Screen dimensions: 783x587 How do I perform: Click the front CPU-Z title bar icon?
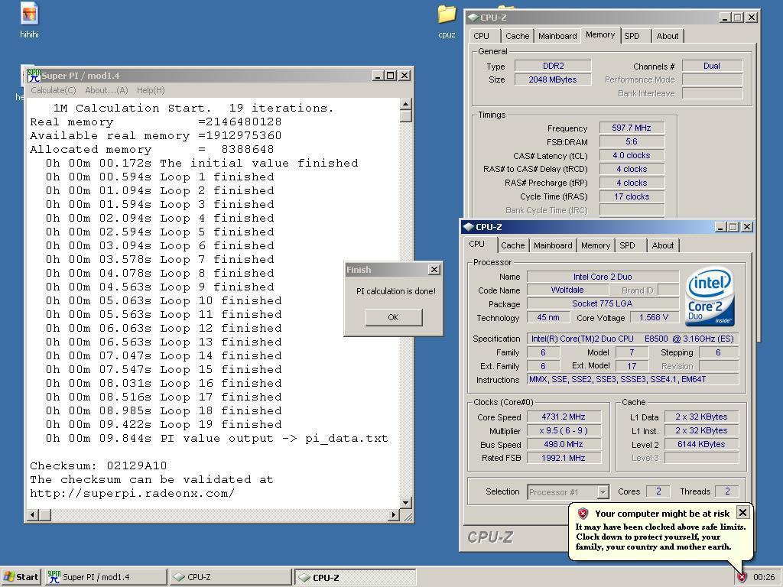click(x=468, y=226)
